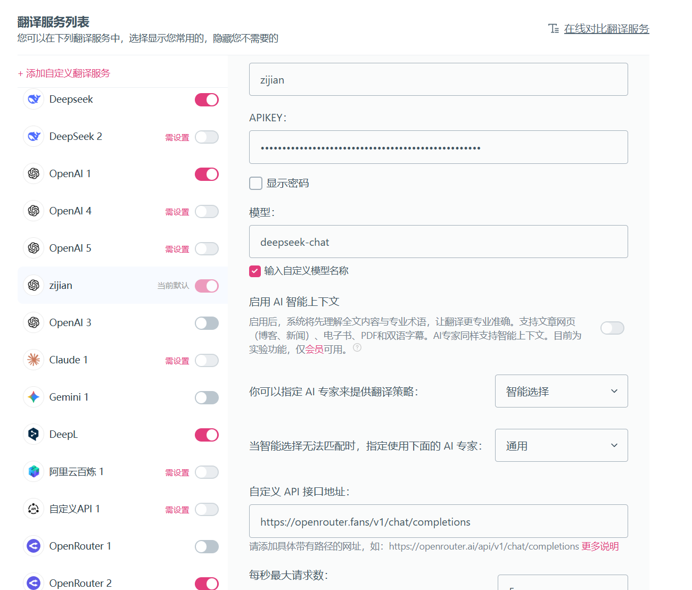Select the DeepL service name
This screenshot has height=590, width=692.
[63, 435]
